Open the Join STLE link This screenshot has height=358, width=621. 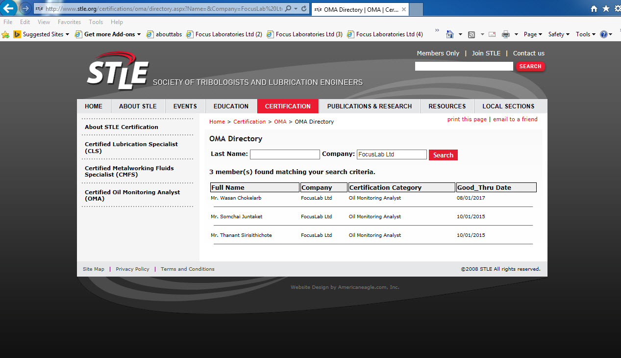[486, 53]
